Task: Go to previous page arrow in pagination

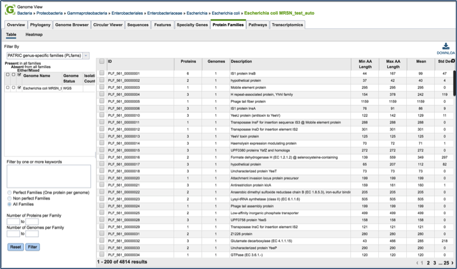Action: [417, 263]
